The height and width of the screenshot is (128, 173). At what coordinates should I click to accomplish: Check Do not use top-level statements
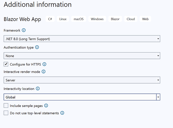[x=6, y=113]
